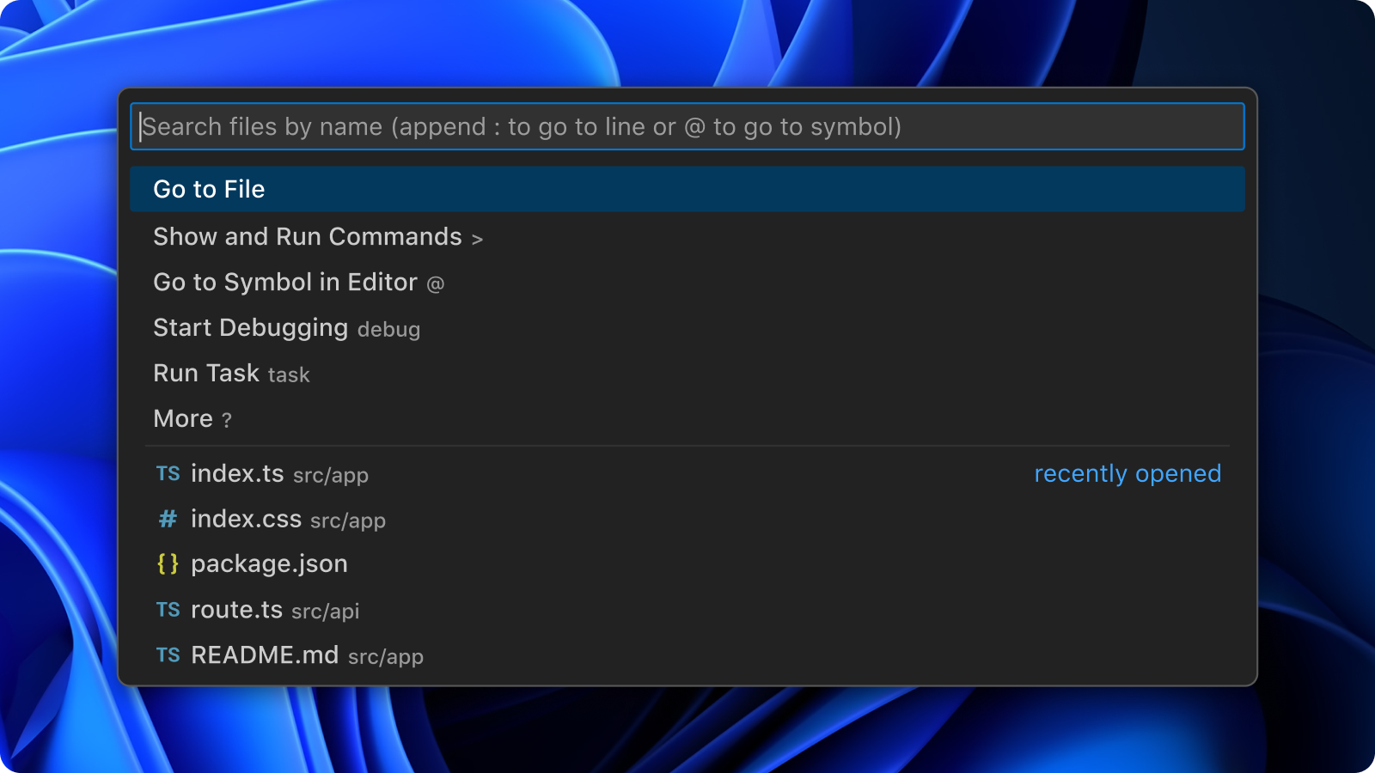Screen dimensions: 1375x773
Task: Click the @ symbol after Go to Symbol
Action: click(x=436, y=283)
